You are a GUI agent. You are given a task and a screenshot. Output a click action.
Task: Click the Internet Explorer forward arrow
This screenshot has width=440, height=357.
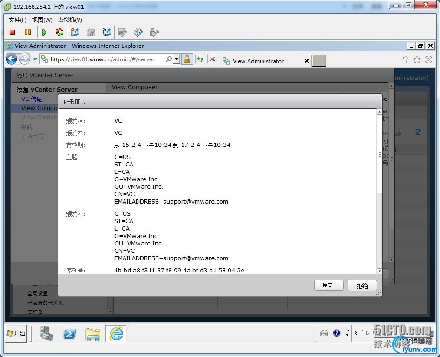pos(25,59)
